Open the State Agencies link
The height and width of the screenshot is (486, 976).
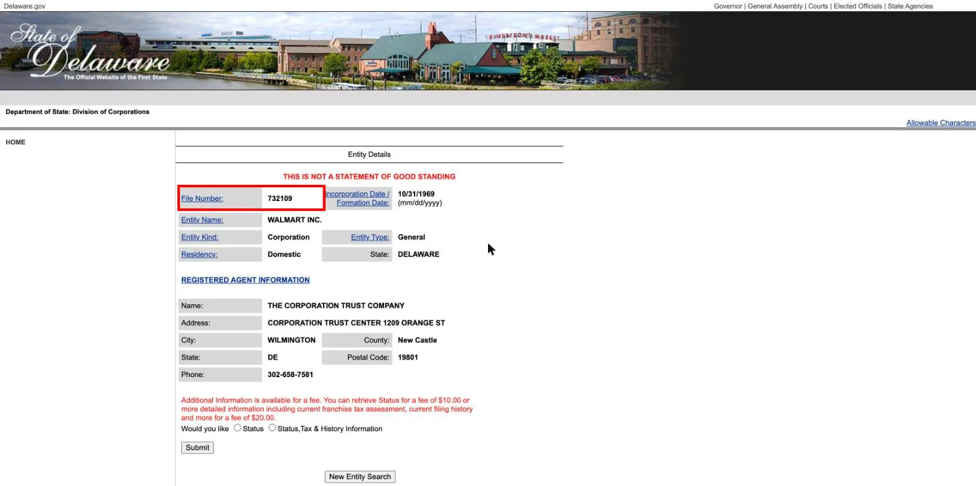910,6
